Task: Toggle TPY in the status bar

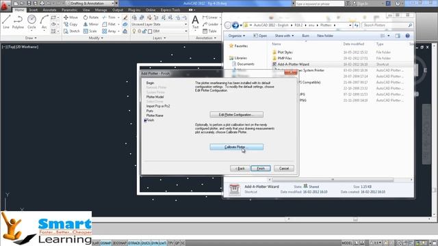Action: pos(170,243)
